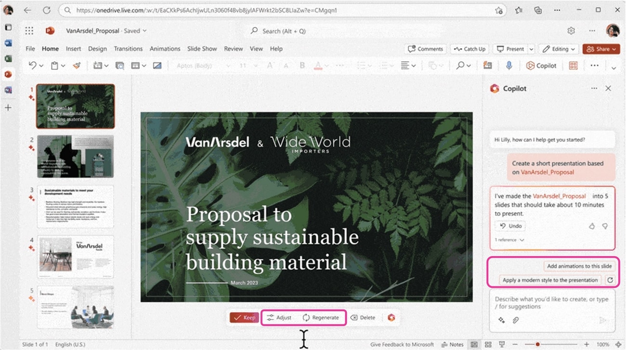Switch to the Transitions tab

coord(128,49)
